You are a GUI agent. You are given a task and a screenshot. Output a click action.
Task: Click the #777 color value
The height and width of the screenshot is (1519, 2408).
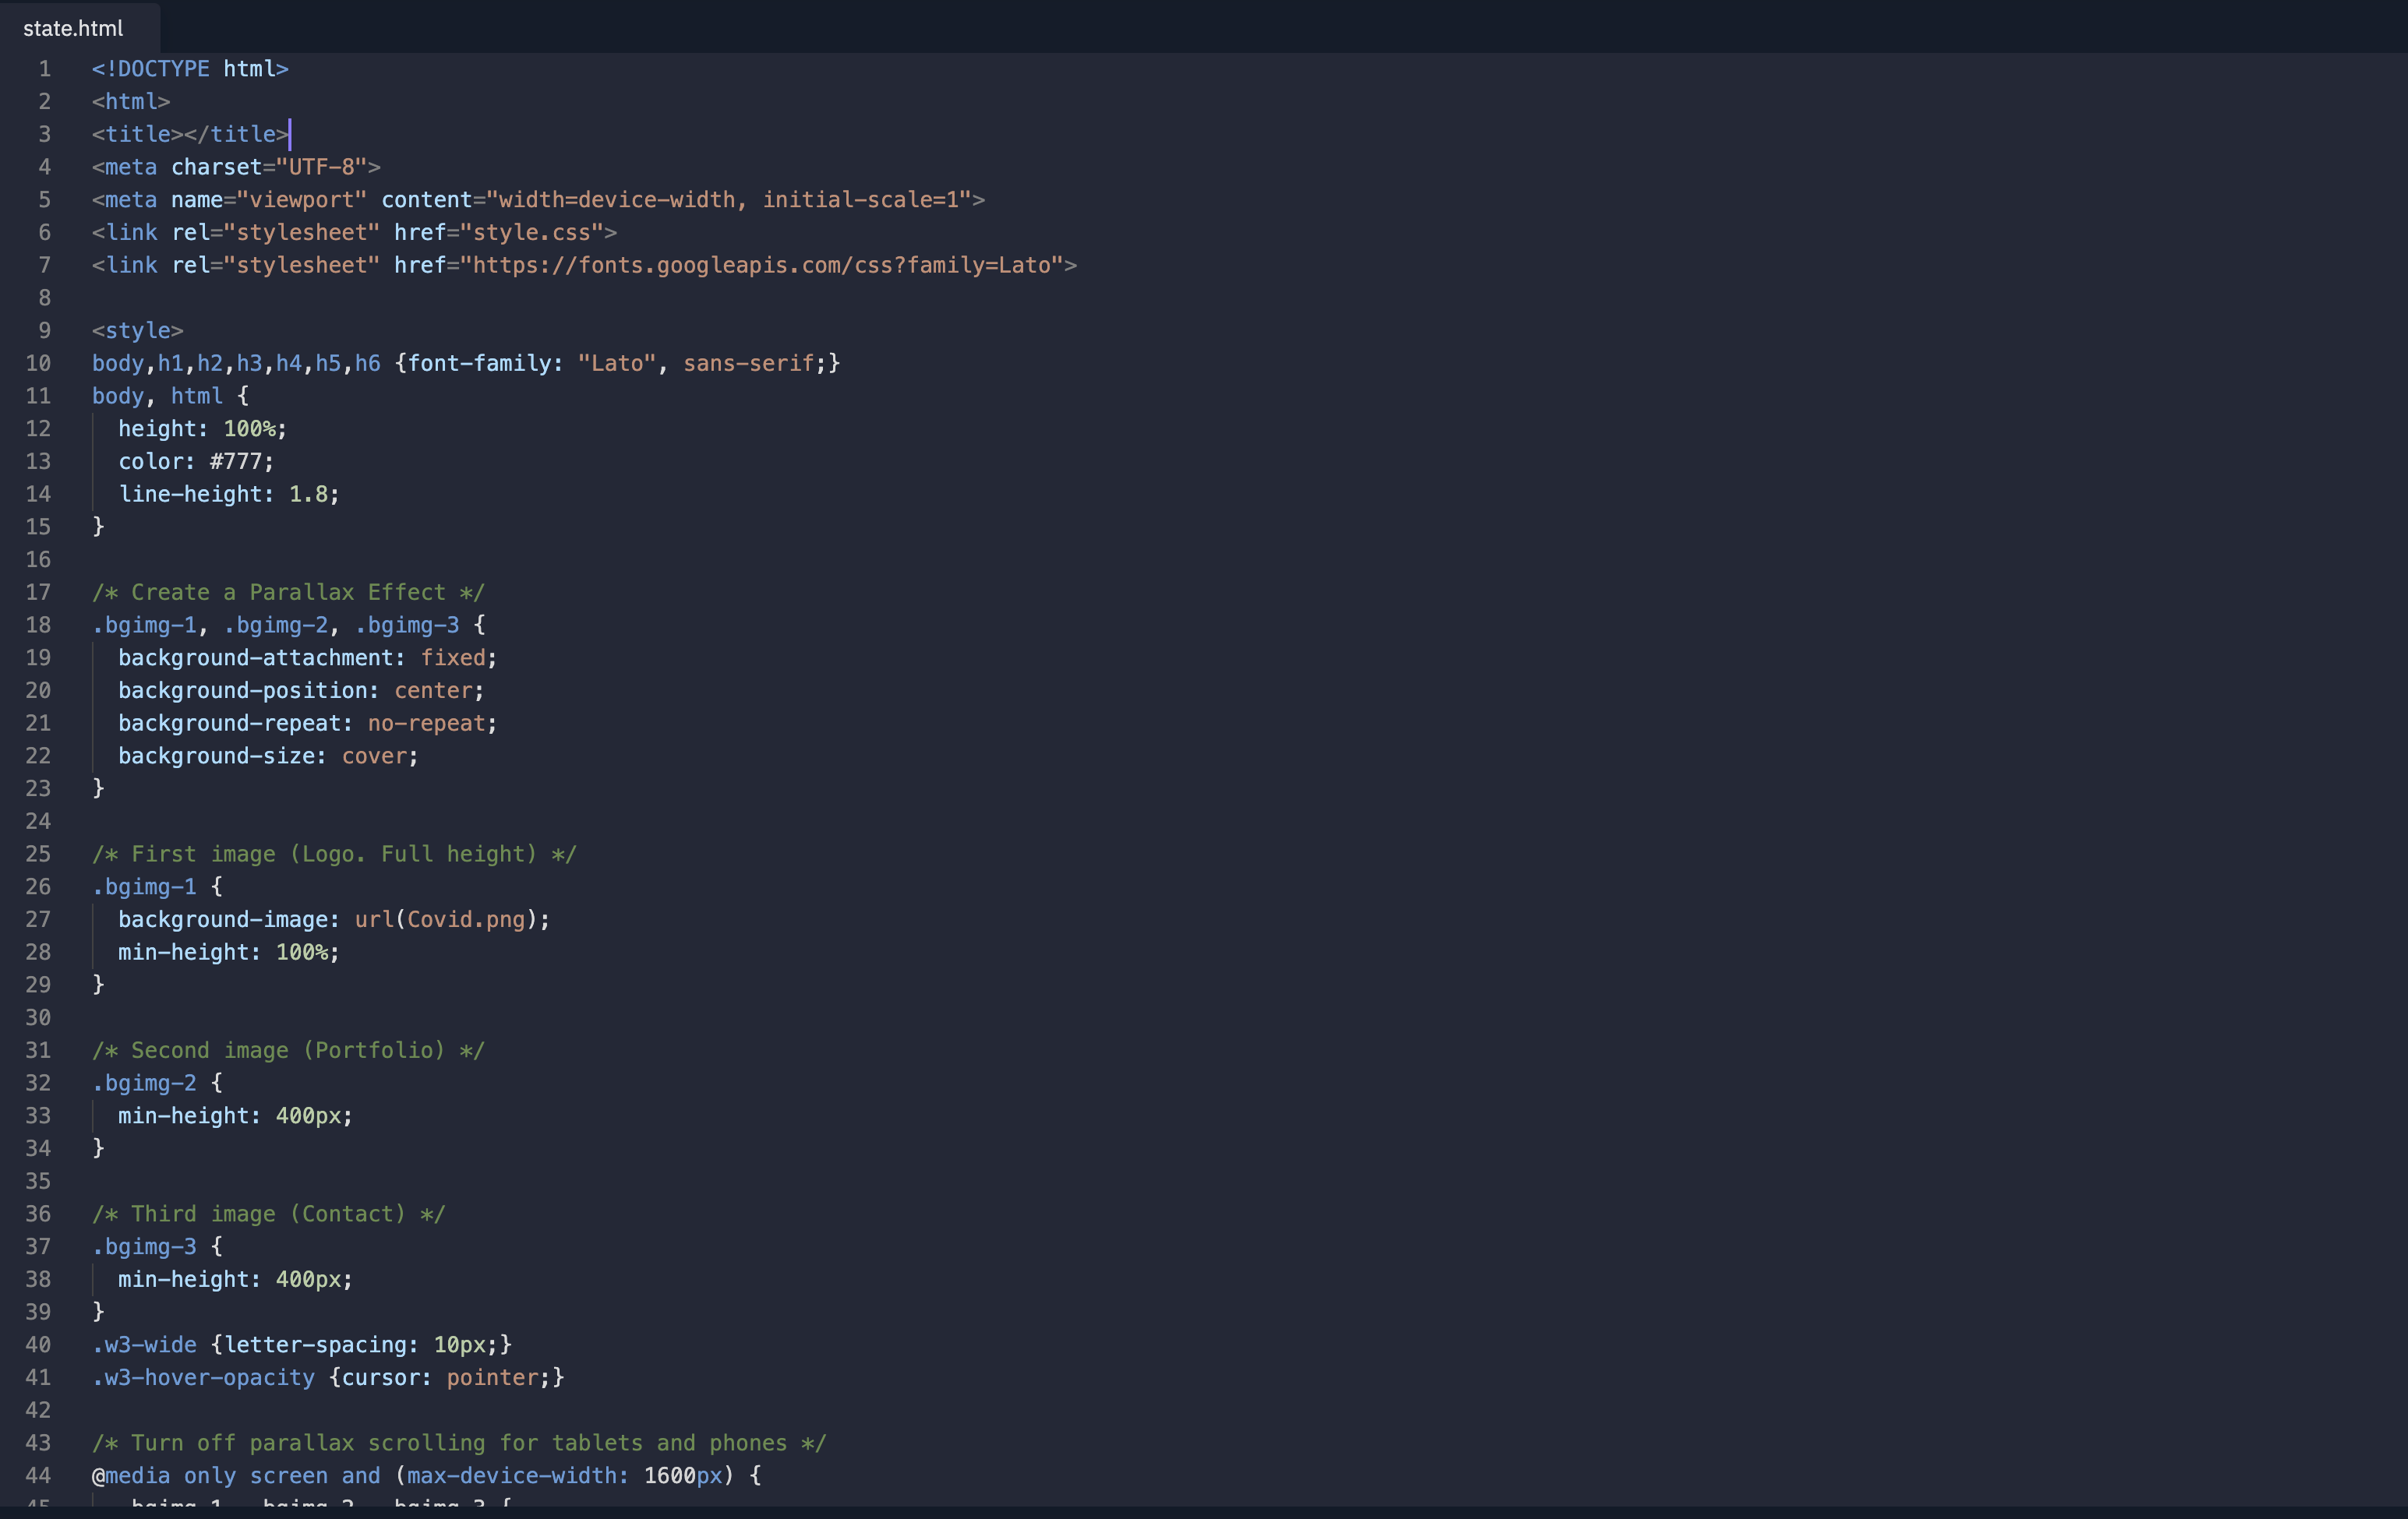(x=236, y=462)
